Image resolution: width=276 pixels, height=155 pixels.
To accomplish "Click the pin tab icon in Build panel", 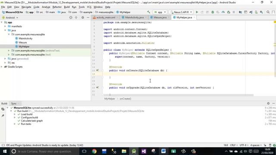I will [3, 115].
